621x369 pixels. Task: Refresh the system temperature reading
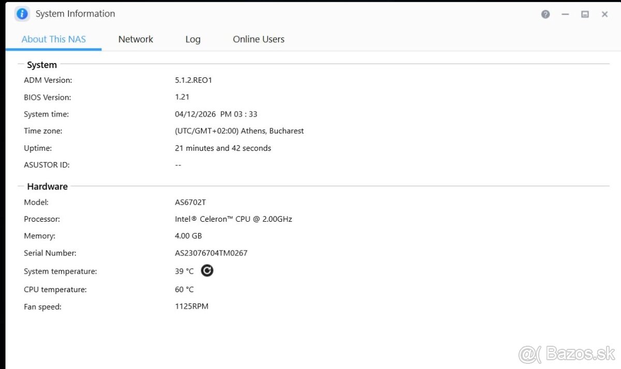[207, 270]
